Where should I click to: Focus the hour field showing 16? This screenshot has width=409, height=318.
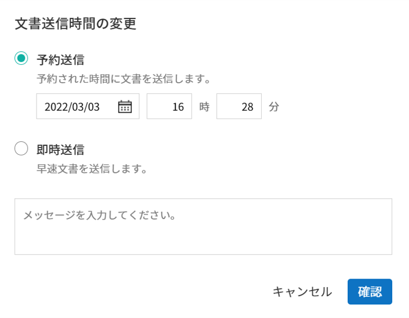pyautogui.click(x=169, y=106)
